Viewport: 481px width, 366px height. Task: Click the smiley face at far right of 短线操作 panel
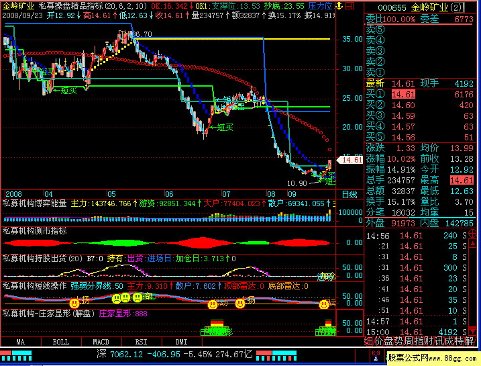323,304
